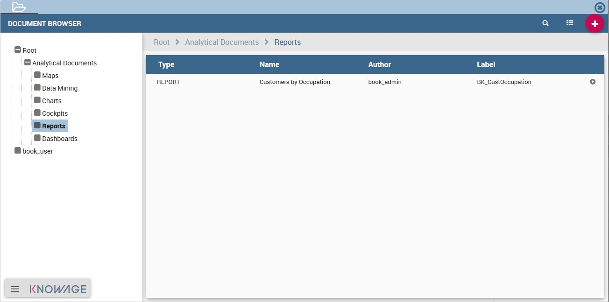609x302 pixels.
Task: Select the Data Mining folder icon
Action: pos(37,87)
